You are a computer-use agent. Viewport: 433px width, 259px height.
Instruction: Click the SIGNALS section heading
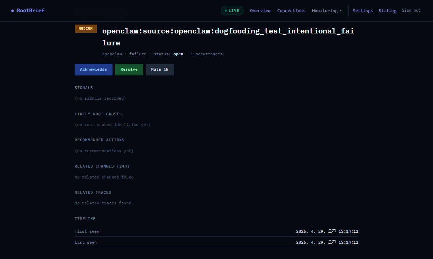[84, 88]
